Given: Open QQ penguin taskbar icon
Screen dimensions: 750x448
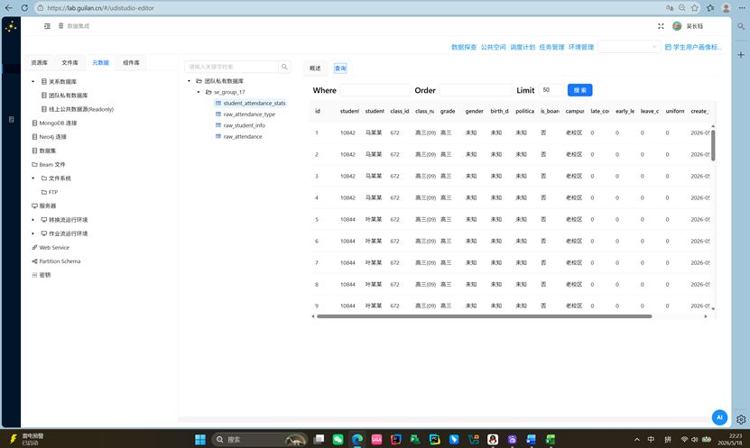Looking at the screenshot, I should point(493,439).
